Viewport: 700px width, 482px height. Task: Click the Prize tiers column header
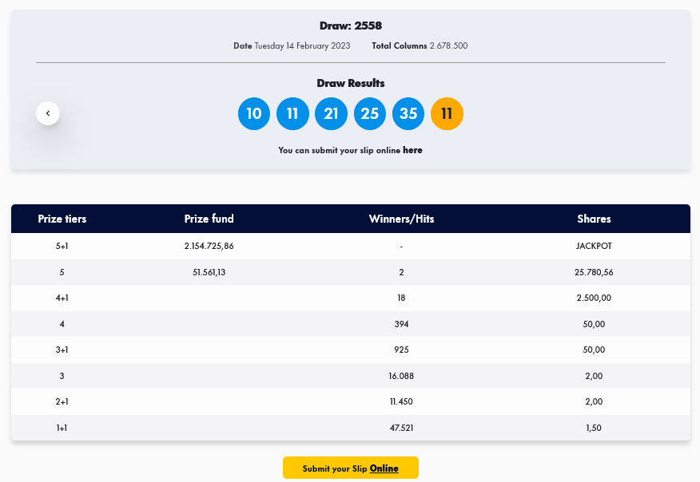(62, 219)
